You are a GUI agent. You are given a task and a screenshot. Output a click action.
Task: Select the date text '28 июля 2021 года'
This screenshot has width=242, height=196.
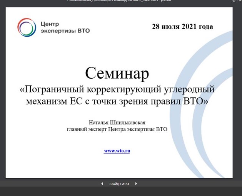[182, 27]
